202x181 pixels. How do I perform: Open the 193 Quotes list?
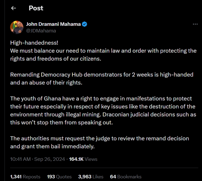coord(59,176)
